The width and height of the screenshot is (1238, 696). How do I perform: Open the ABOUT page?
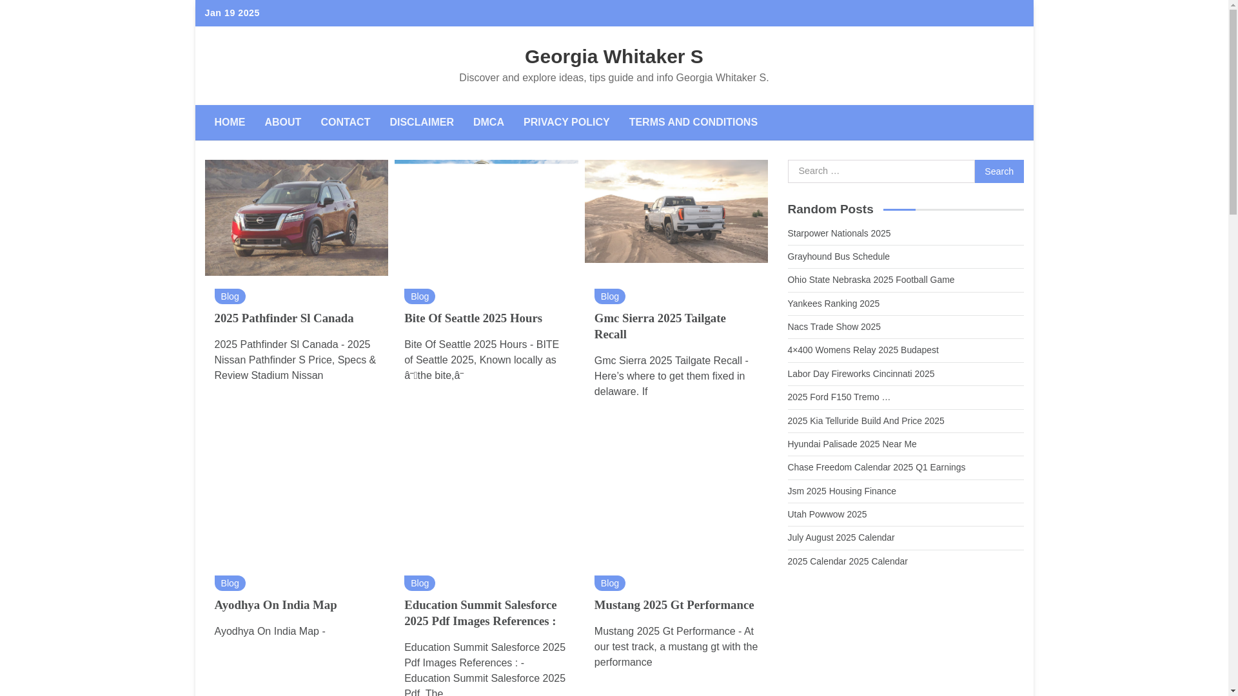coord(282,122)
